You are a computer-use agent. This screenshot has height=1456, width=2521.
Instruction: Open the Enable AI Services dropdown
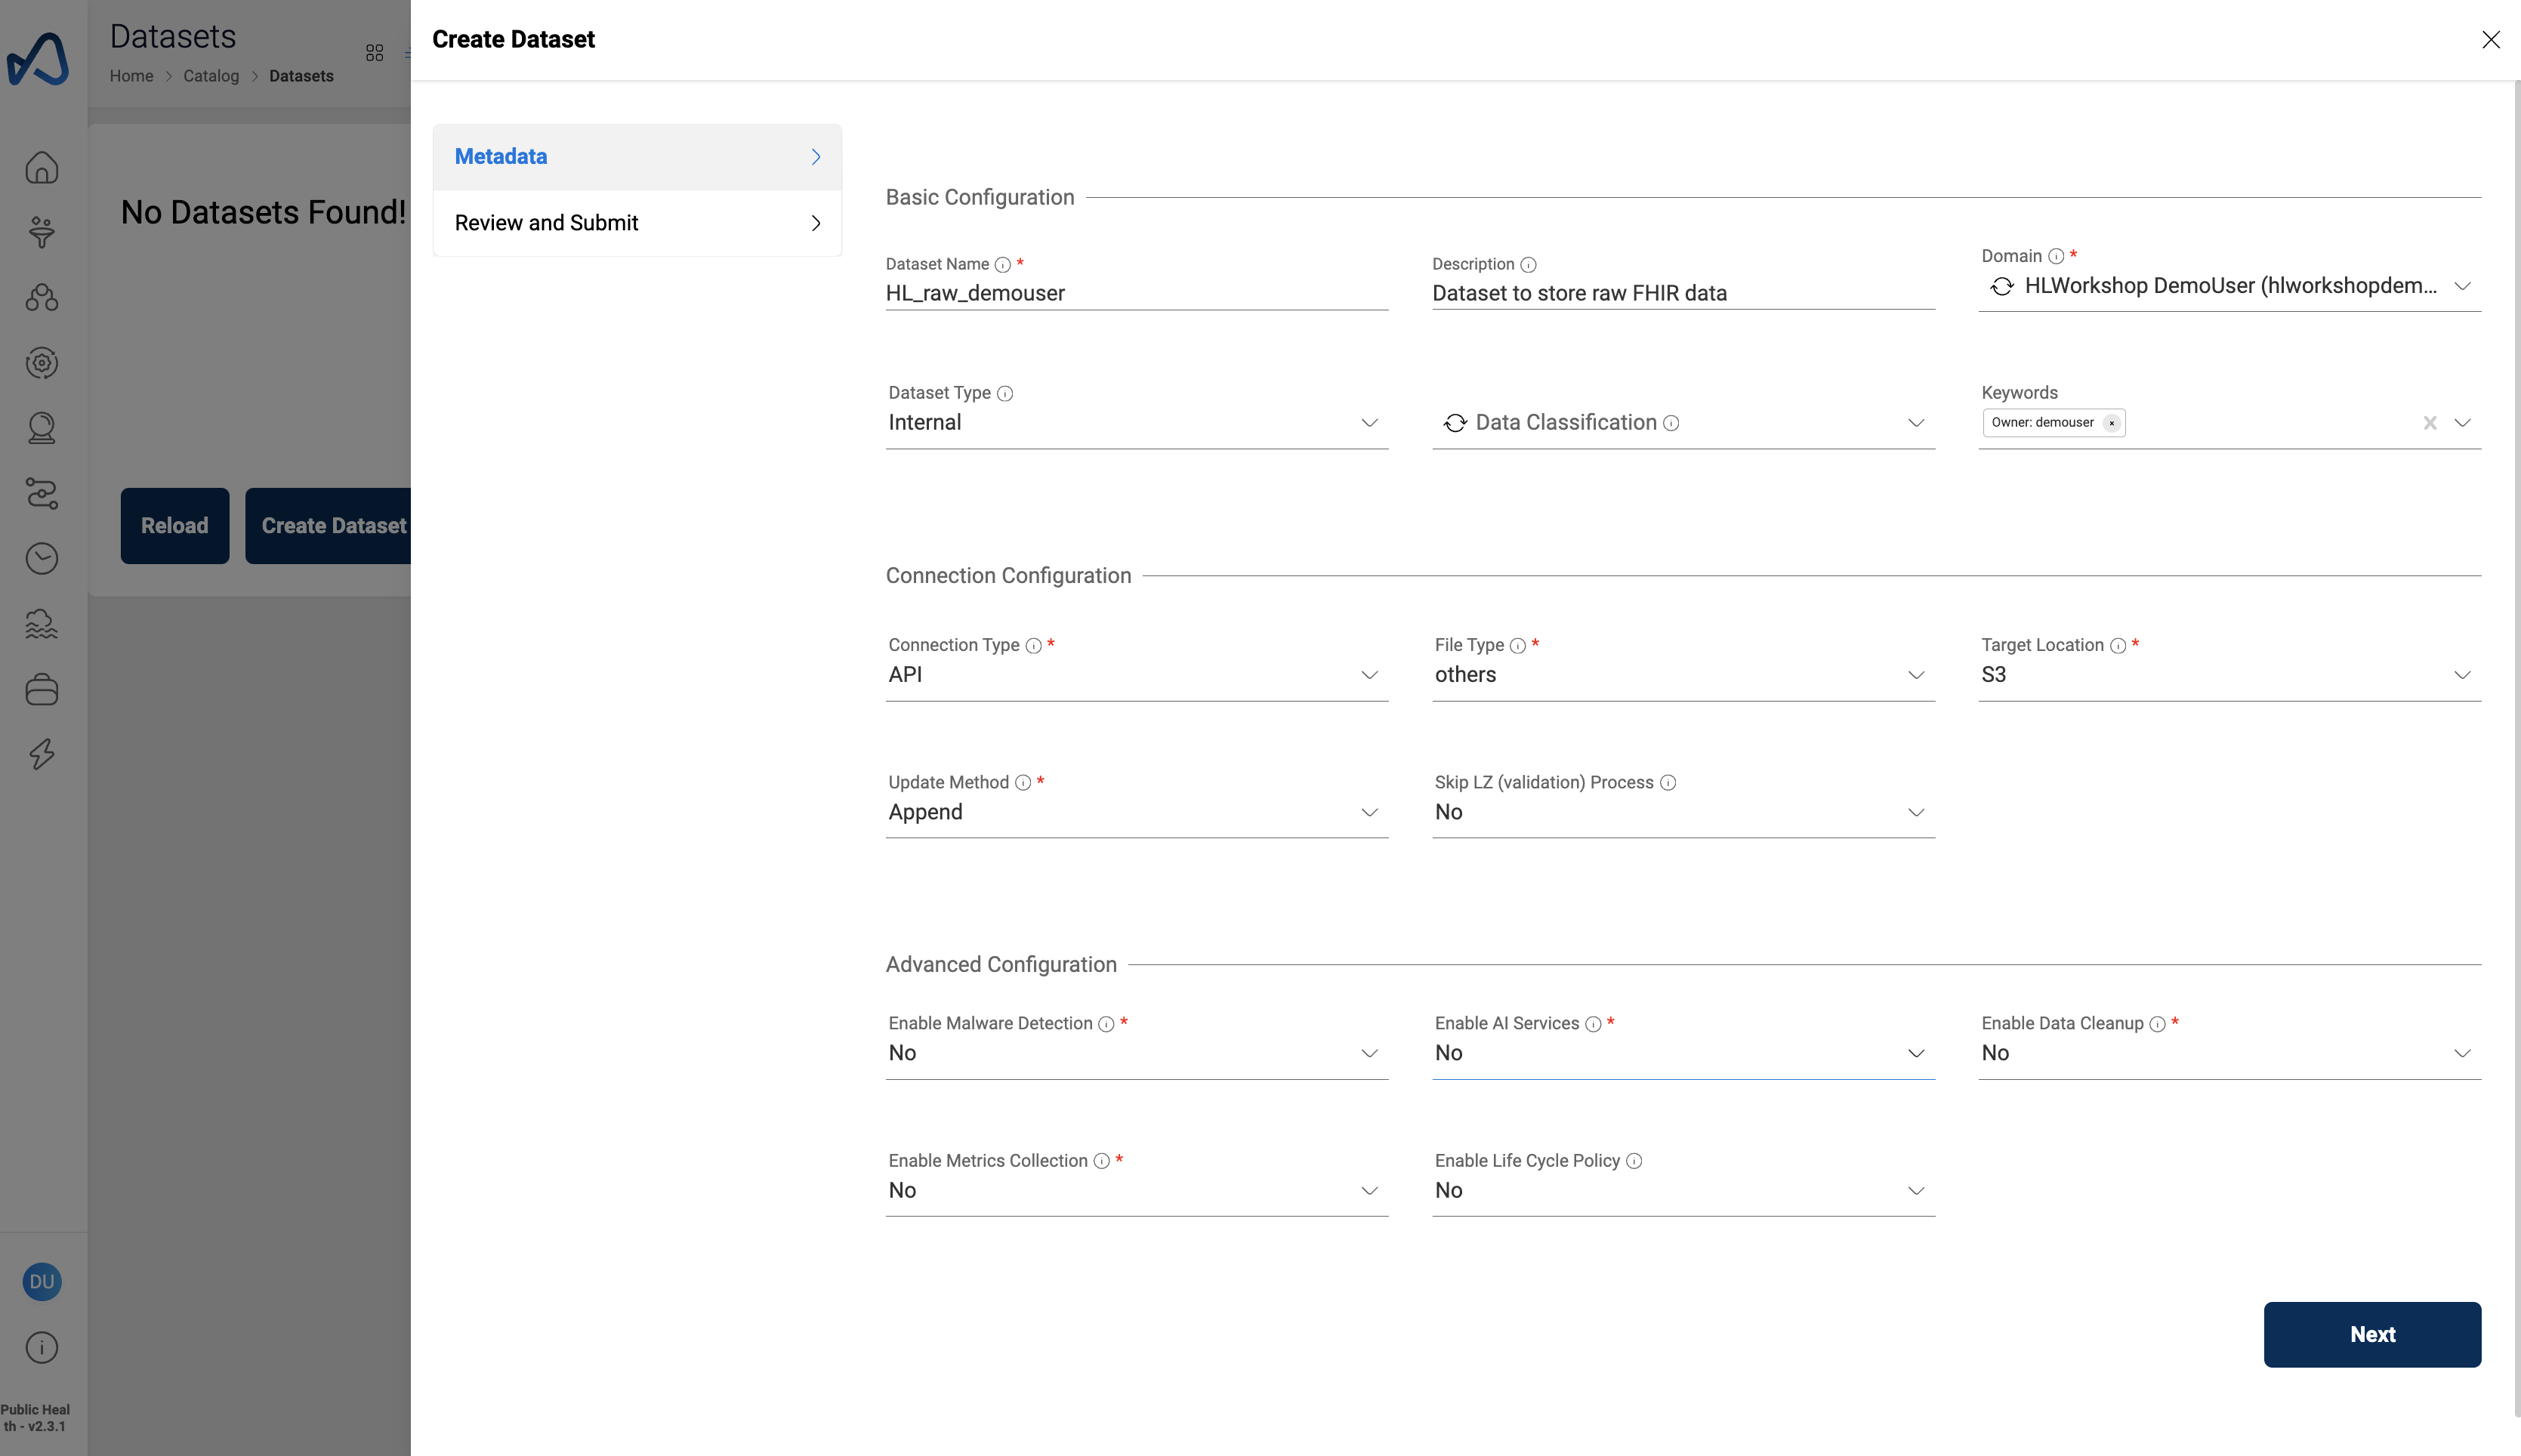(1684, 1053)
